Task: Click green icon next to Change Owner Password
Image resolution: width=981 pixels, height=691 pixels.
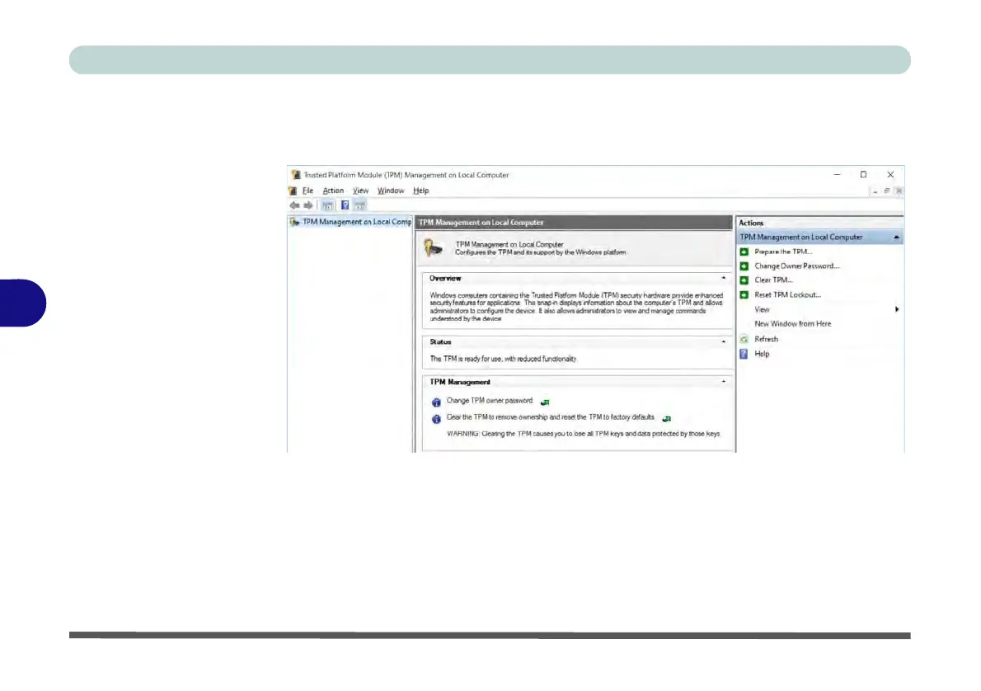Action: point(744,266)
